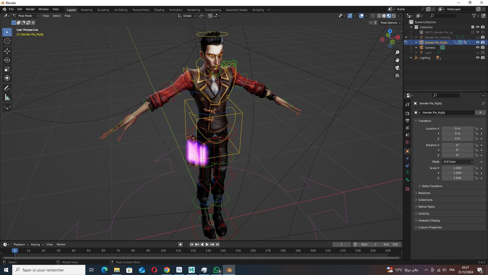Toggle viewport overlays button

361,16
